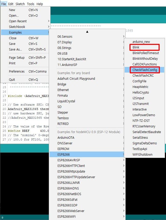Expand the Sketchbook submenu
This screenshot has height=220, width=166.
point(25,27)
